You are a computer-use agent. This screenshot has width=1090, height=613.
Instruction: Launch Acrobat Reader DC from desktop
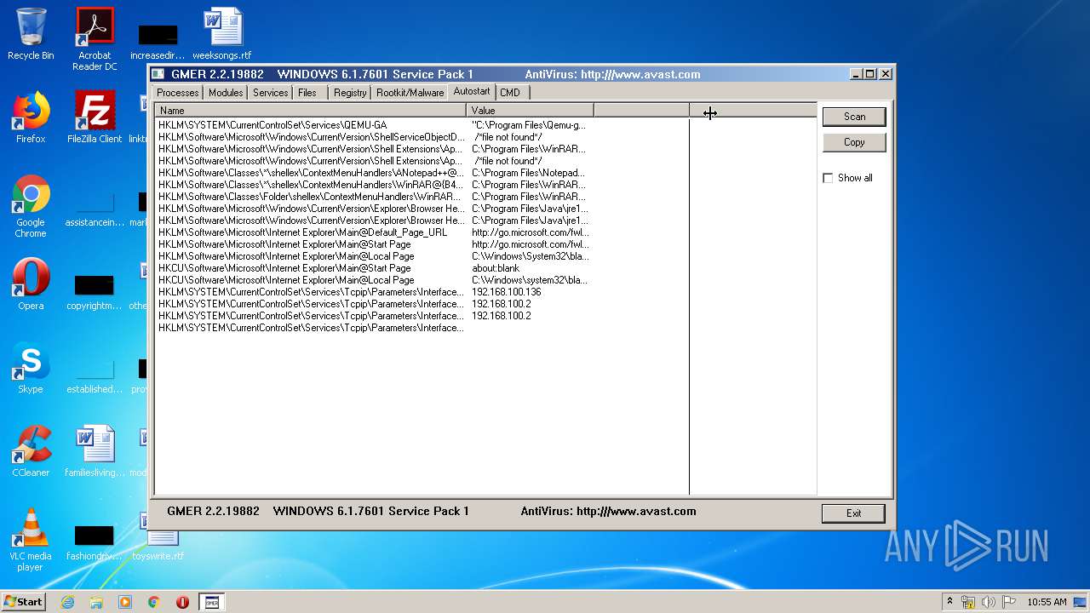[x=95, y=39]
